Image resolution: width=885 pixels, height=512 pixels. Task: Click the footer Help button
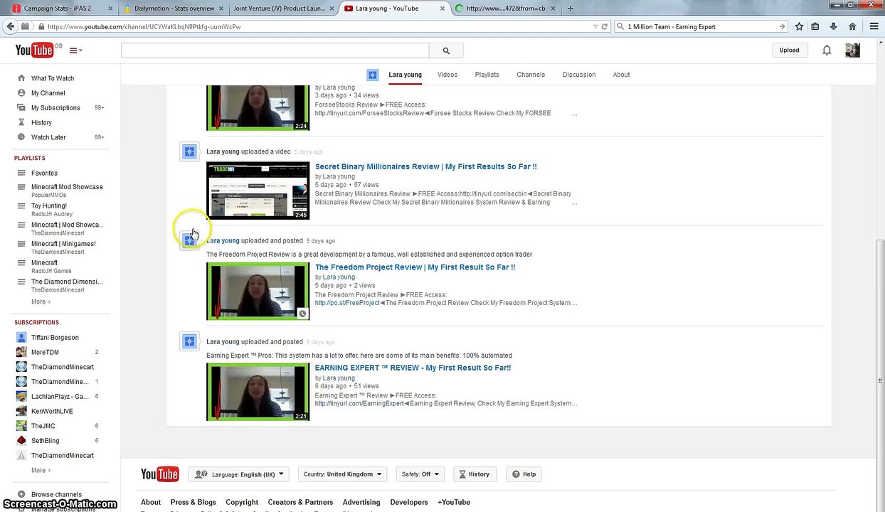[524, 474]
